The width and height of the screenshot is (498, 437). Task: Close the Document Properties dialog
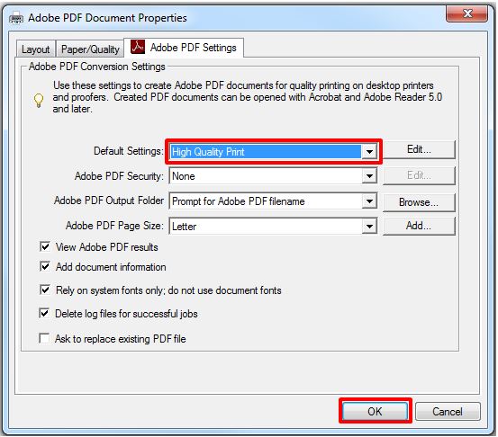coord(466,13)
